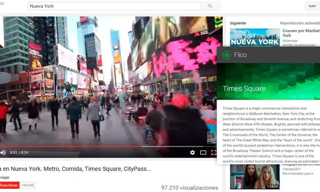Viewport: 320px width, 192px height.
Task: Click the 5:51 / 8:34 time display
Action: (x=19, y=152)
